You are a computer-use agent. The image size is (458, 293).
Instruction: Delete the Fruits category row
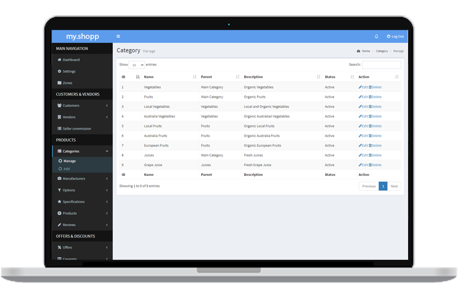pos(375,97)
